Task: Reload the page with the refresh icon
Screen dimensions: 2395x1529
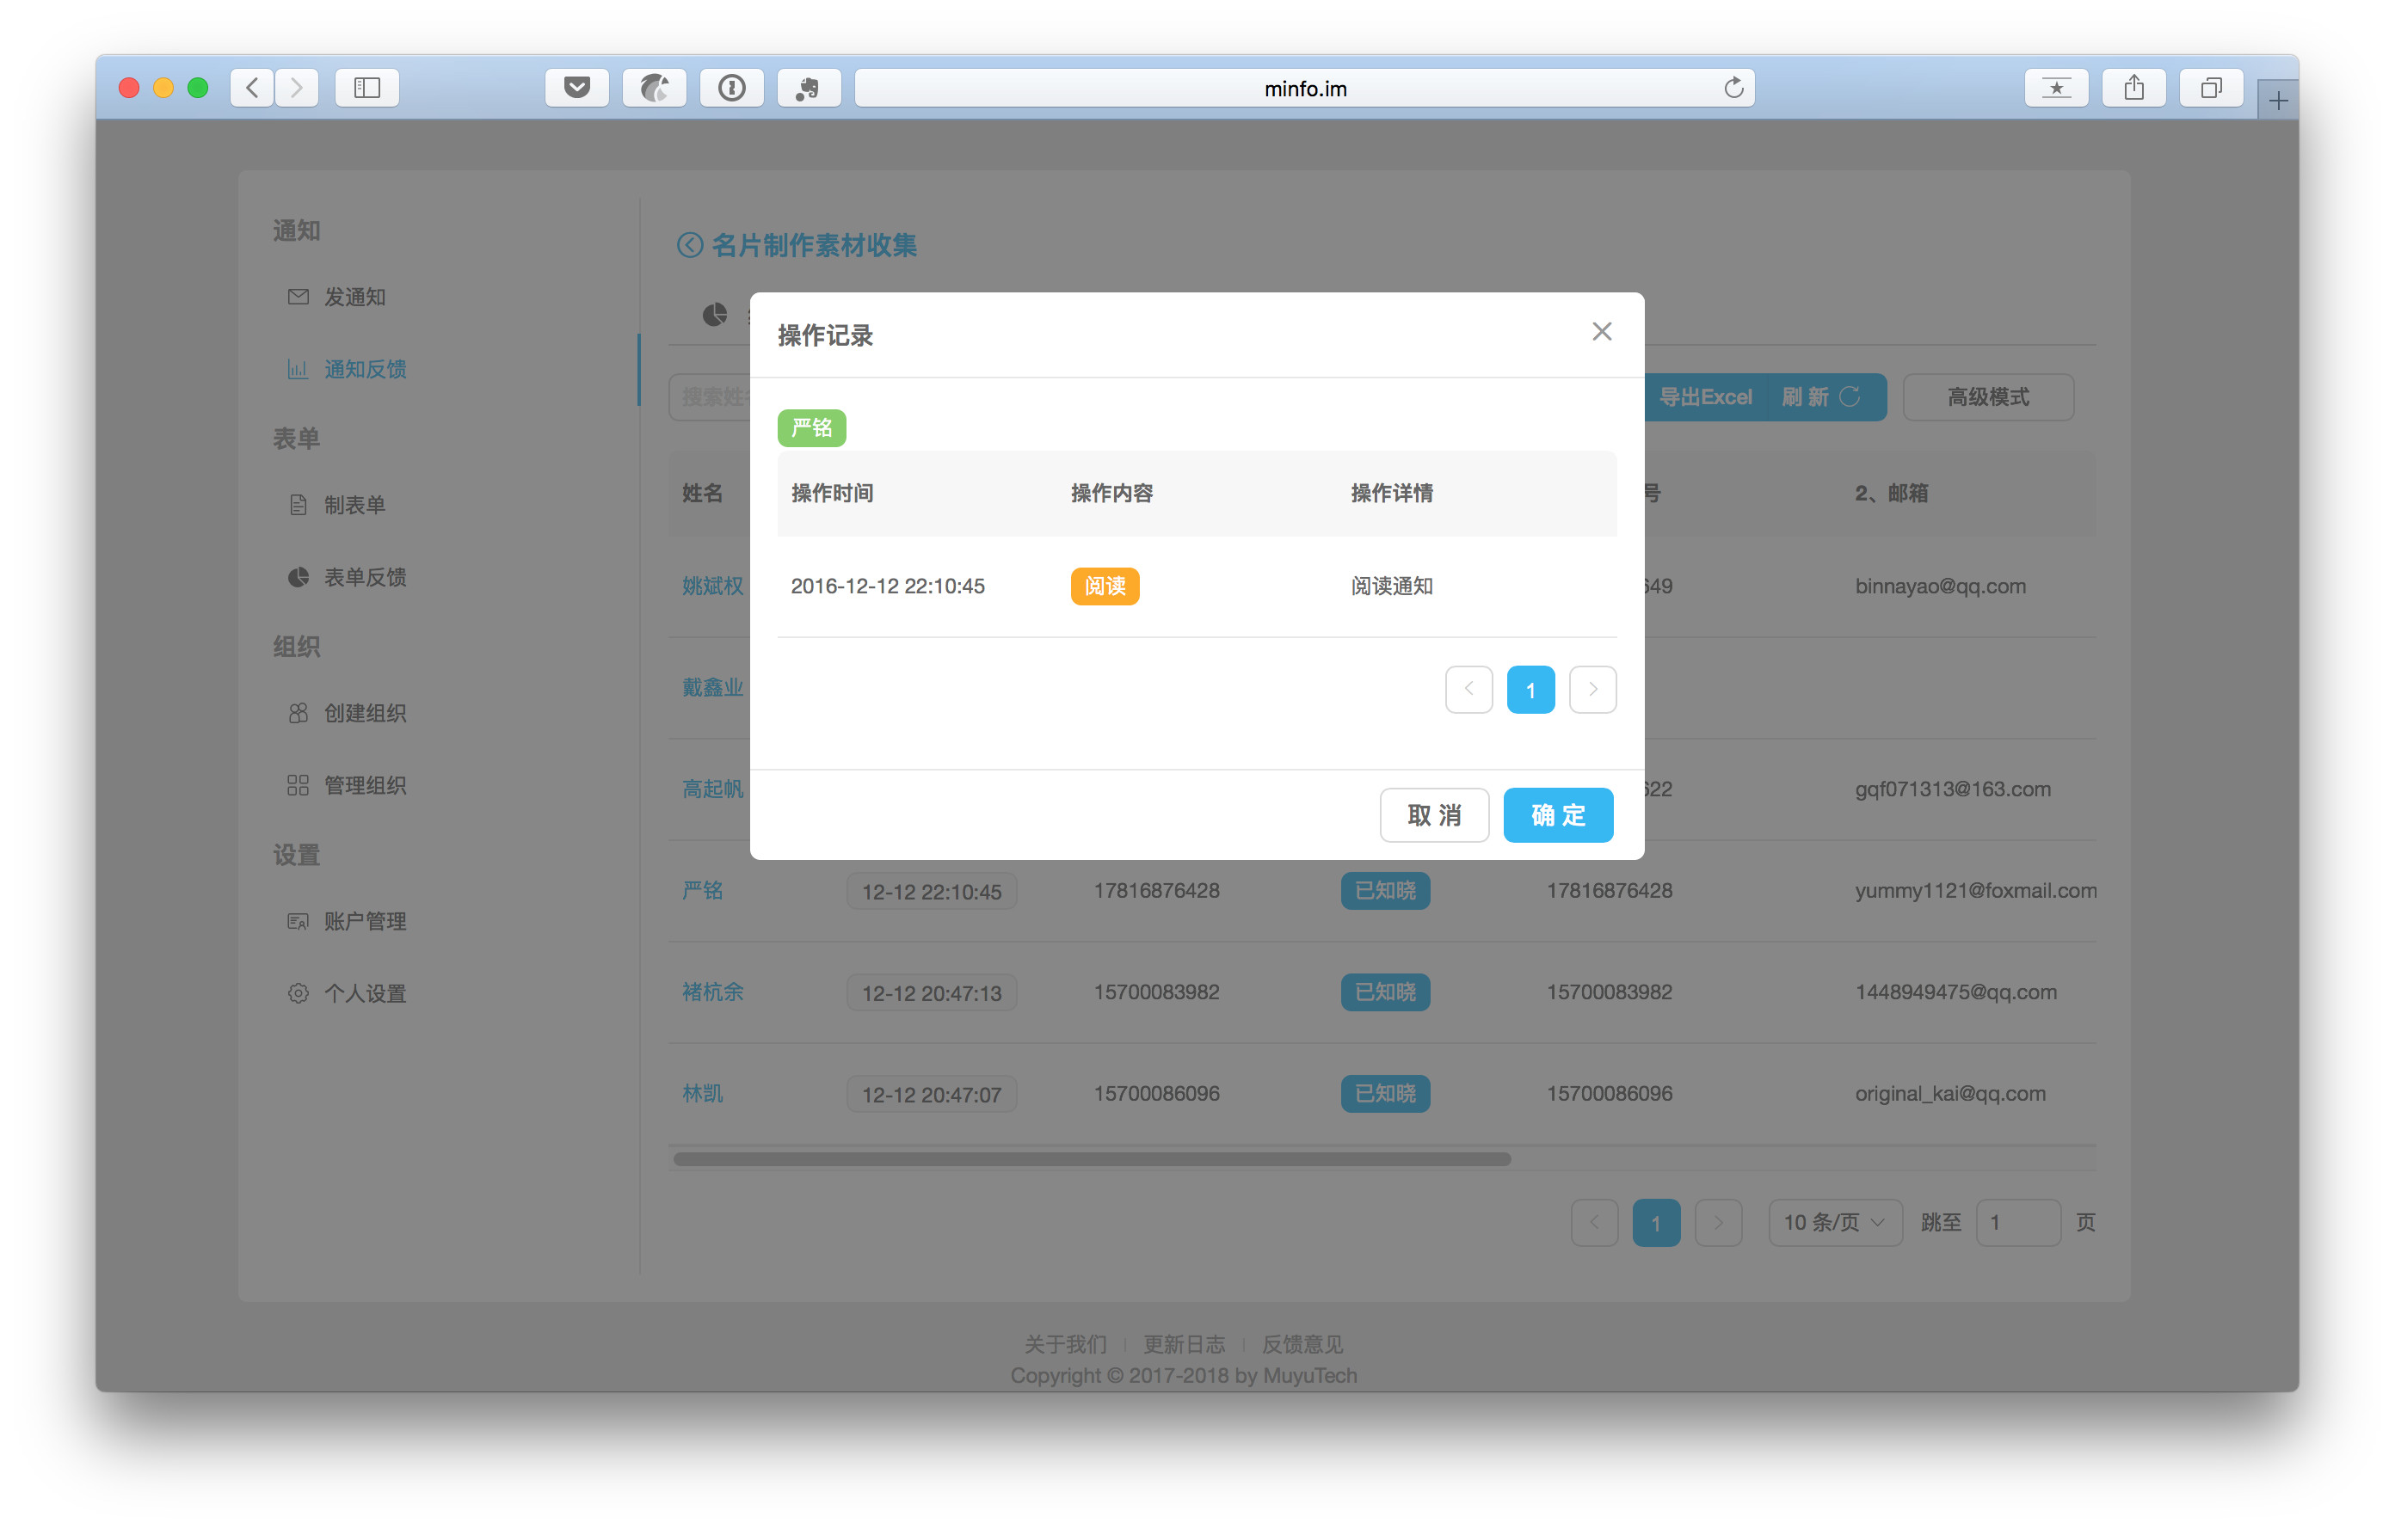Action: pos(1733,88)
